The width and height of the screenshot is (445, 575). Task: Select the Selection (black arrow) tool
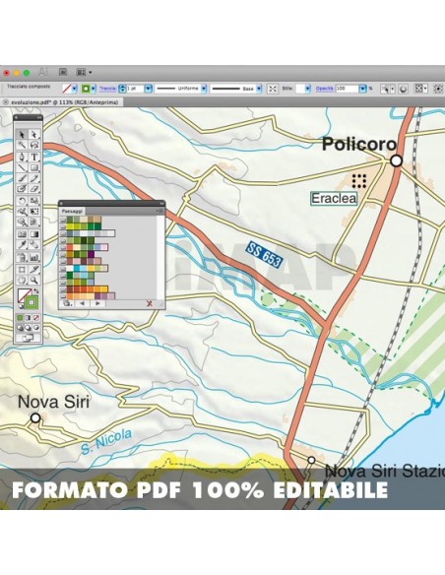(x=22, y=135)
